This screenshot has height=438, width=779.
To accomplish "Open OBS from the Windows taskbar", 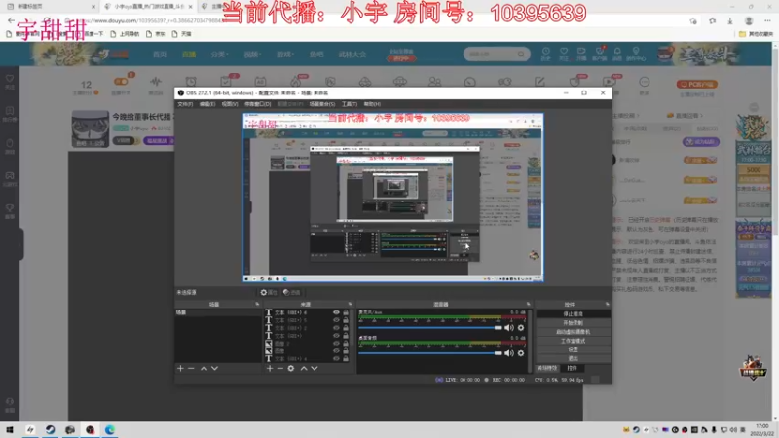I will coord(90,429).
